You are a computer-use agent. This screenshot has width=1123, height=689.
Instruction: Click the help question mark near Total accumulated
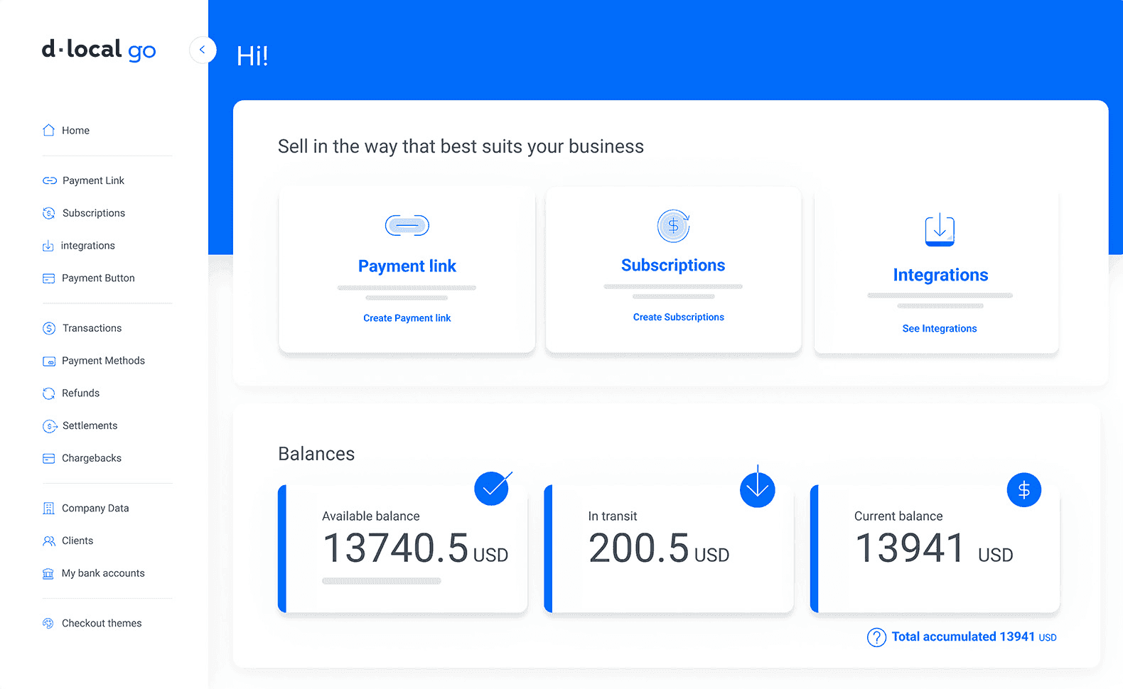tap(876, 637)
